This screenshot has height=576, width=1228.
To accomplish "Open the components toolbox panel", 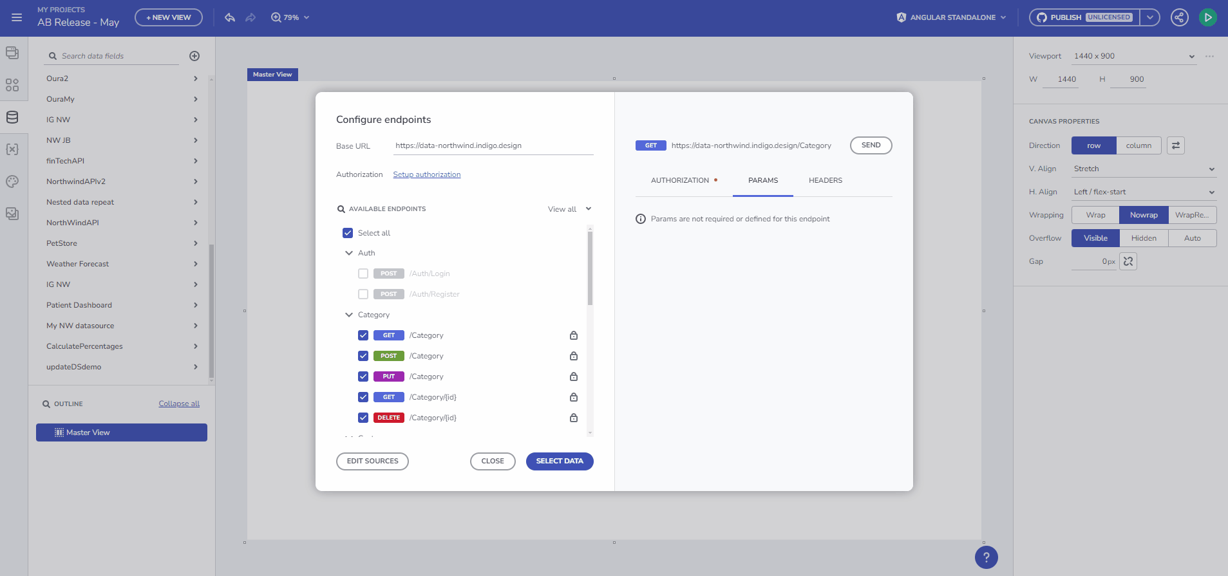I will pyautogui.click(x=12, y=85).
